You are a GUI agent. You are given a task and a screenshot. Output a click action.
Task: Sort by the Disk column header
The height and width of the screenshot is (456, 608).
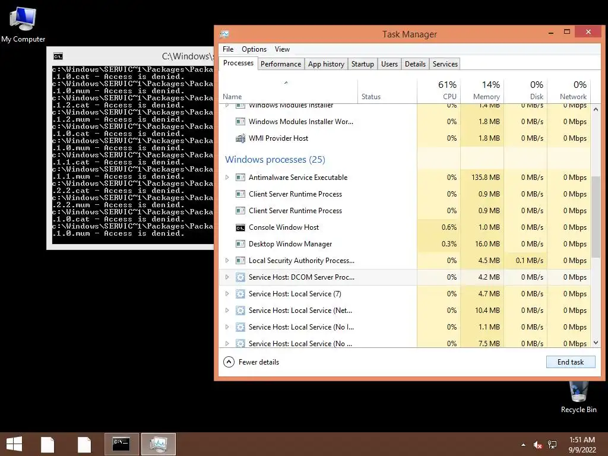coord(526,91)
